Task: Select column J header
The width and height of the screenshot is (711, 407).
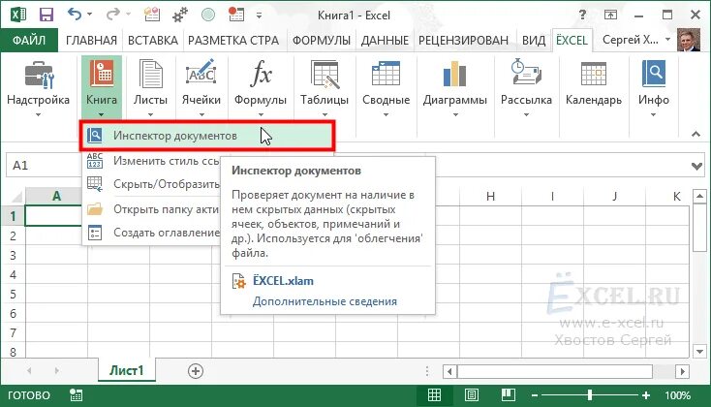Action: click(x=614, y=196)
